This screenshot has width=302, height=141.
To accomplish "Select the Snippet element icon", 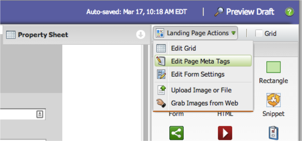I will coord(273,100).
